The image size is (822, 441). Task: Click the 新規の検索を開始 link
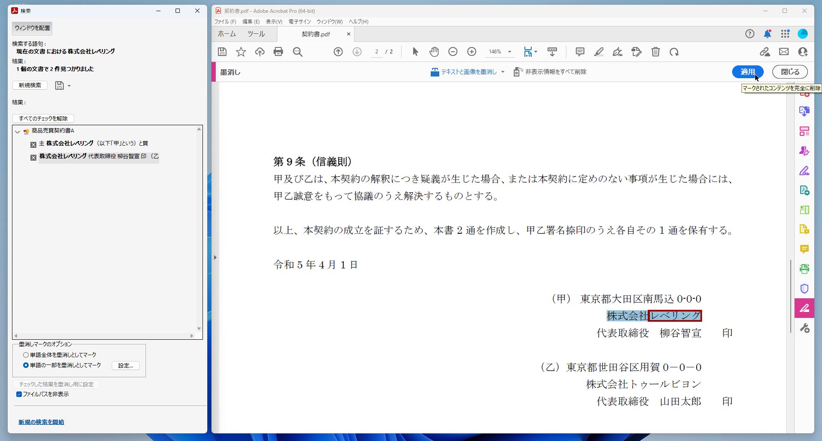coord(41,422)
